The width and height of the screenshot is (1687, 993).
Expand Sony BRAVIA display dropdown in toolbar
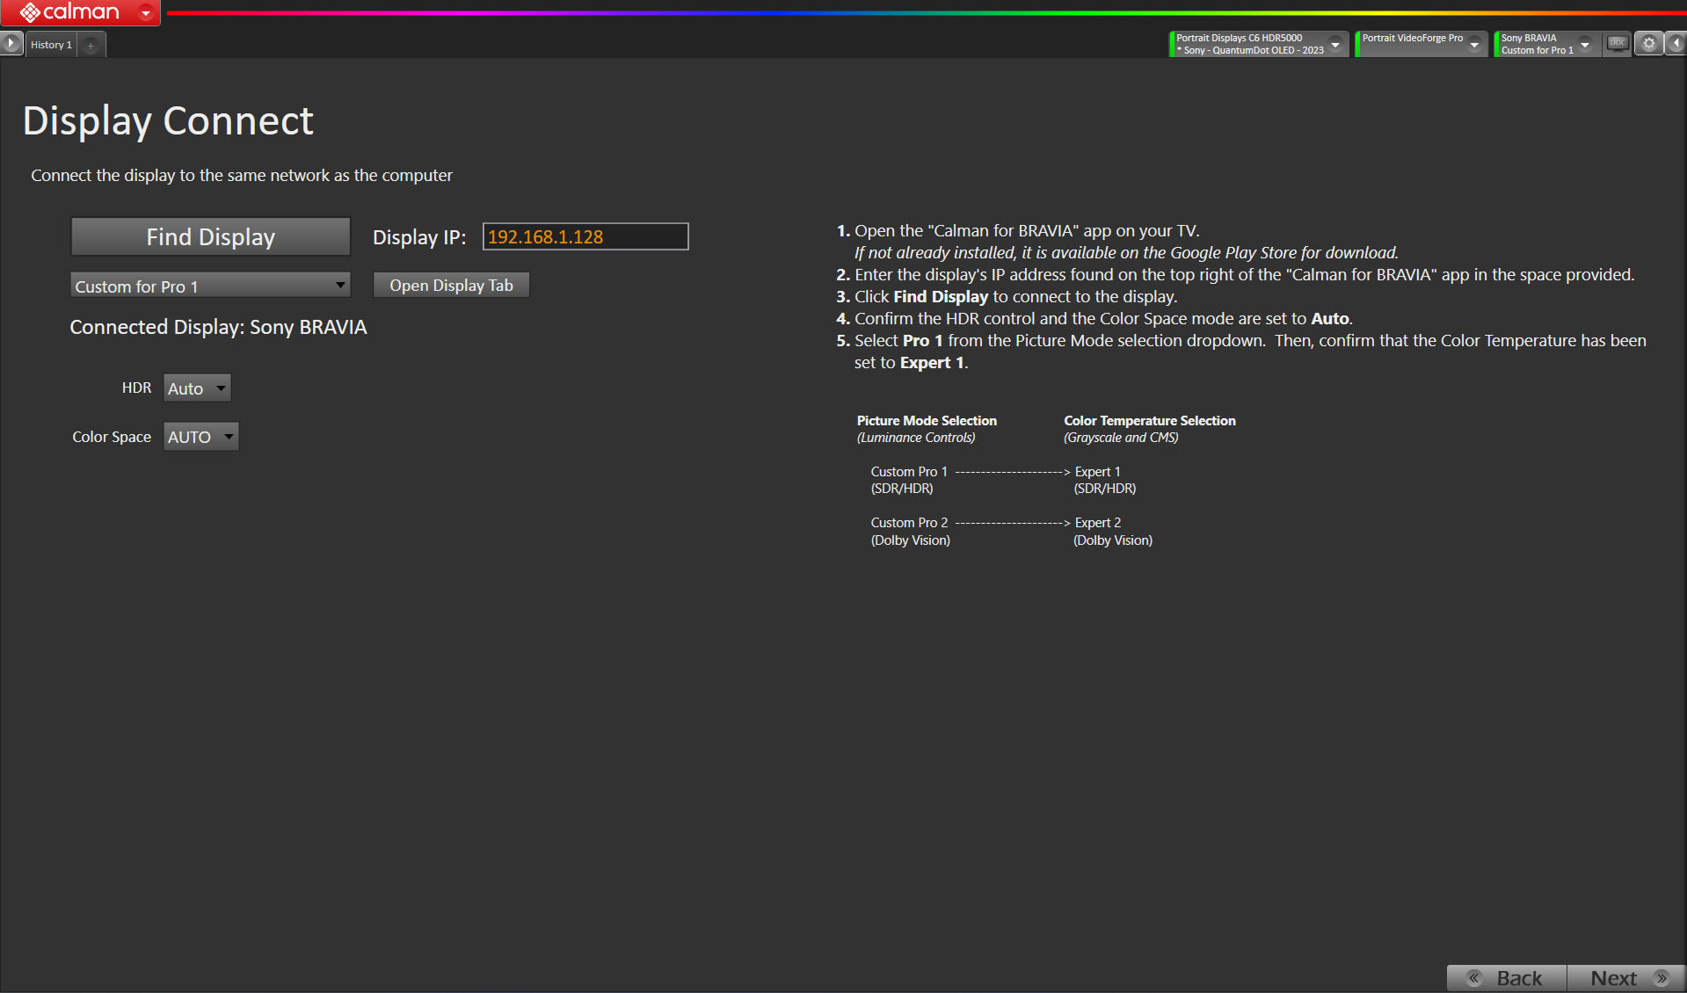[x=1584, y=44]
